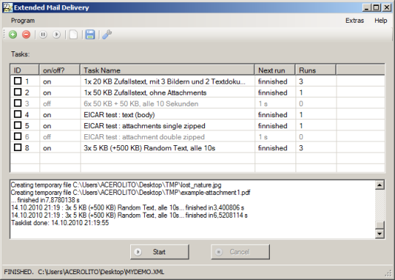Click the pause toolbar icon
The image size is (395, 280).
tap(43, 34)
